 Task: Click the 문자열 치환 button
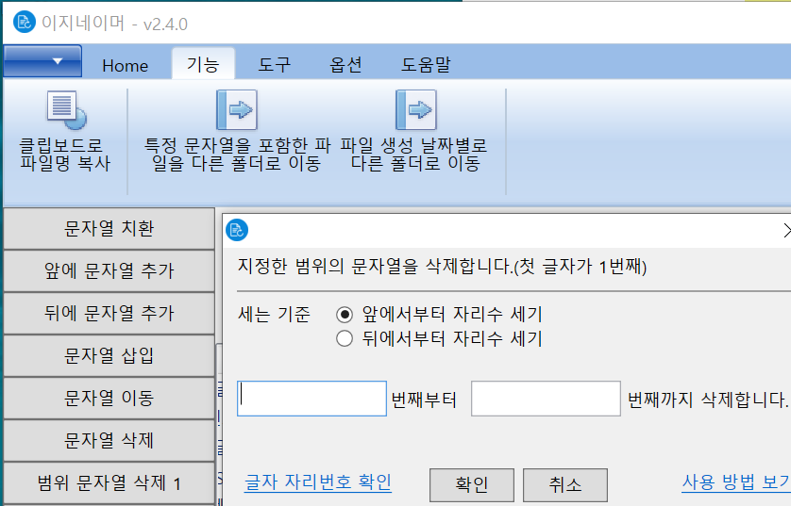[x=109, y=229]
